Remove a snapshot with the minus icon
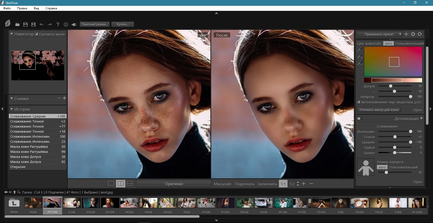This screenshot has width=433, height=223. 59,98
